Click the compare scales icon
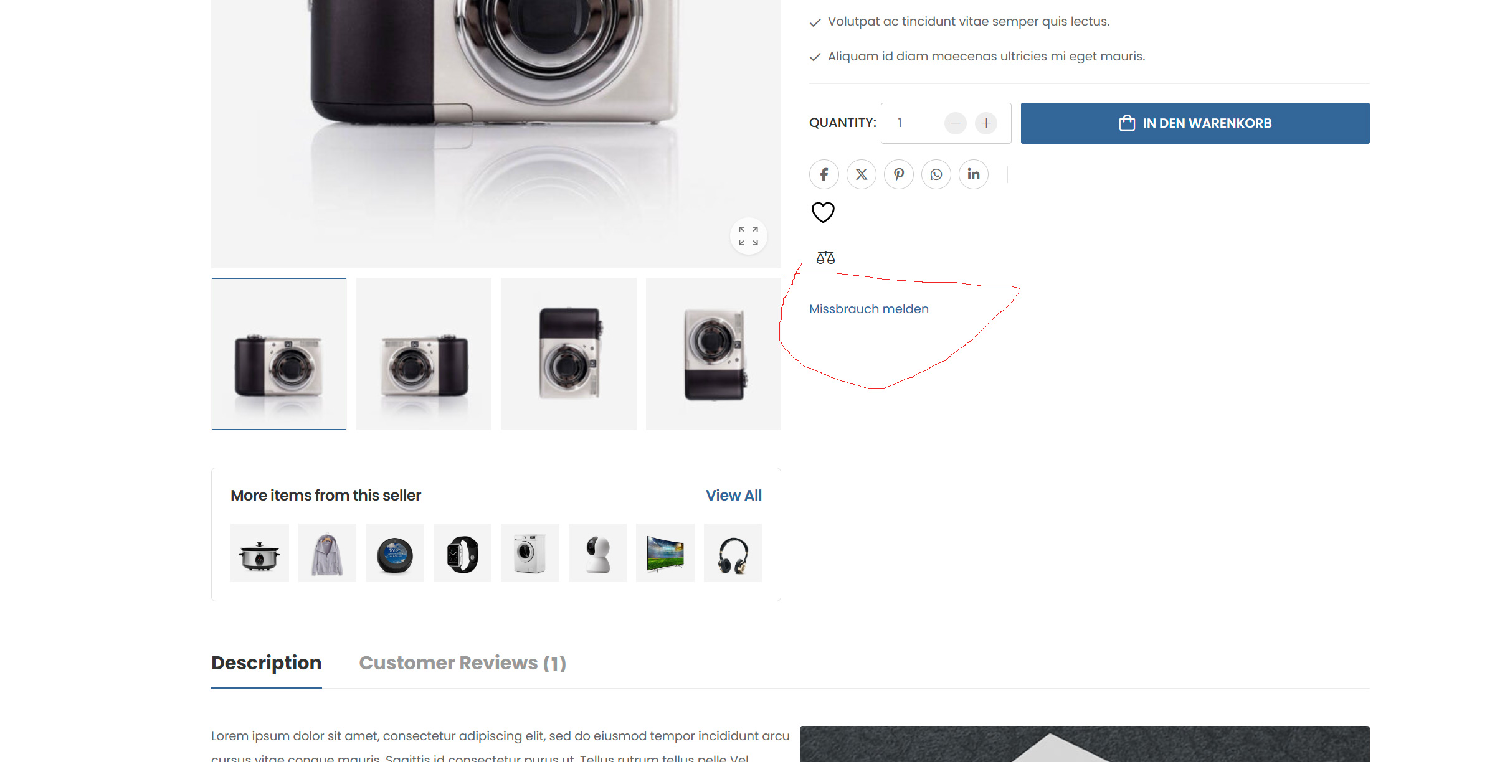The height and width of the screenshot is (762, 1510). [x=825, y=257]
